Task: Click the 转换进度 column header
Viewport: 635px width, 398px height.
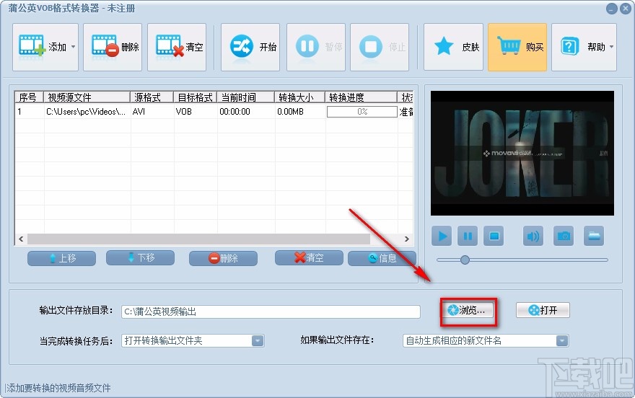Action: click(x=362, y=97)
